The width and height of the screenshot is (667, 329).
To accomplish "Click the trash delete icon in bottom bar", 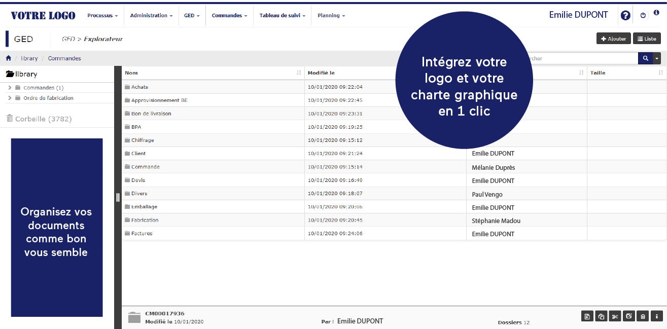I will [643, 316].
